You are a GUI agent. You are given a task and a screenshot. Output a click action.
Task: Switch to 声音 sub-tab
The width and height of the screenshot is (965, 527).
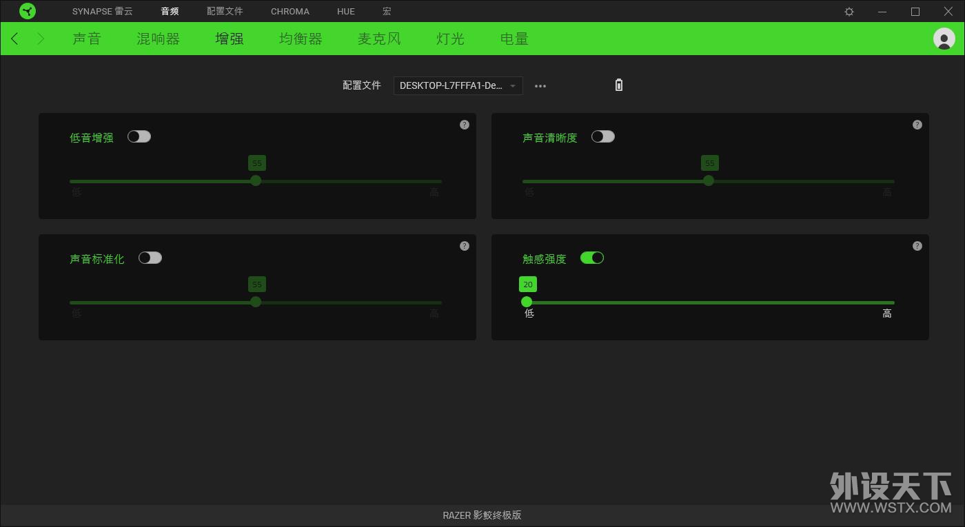pyautogui.click(x=87, y=39)
